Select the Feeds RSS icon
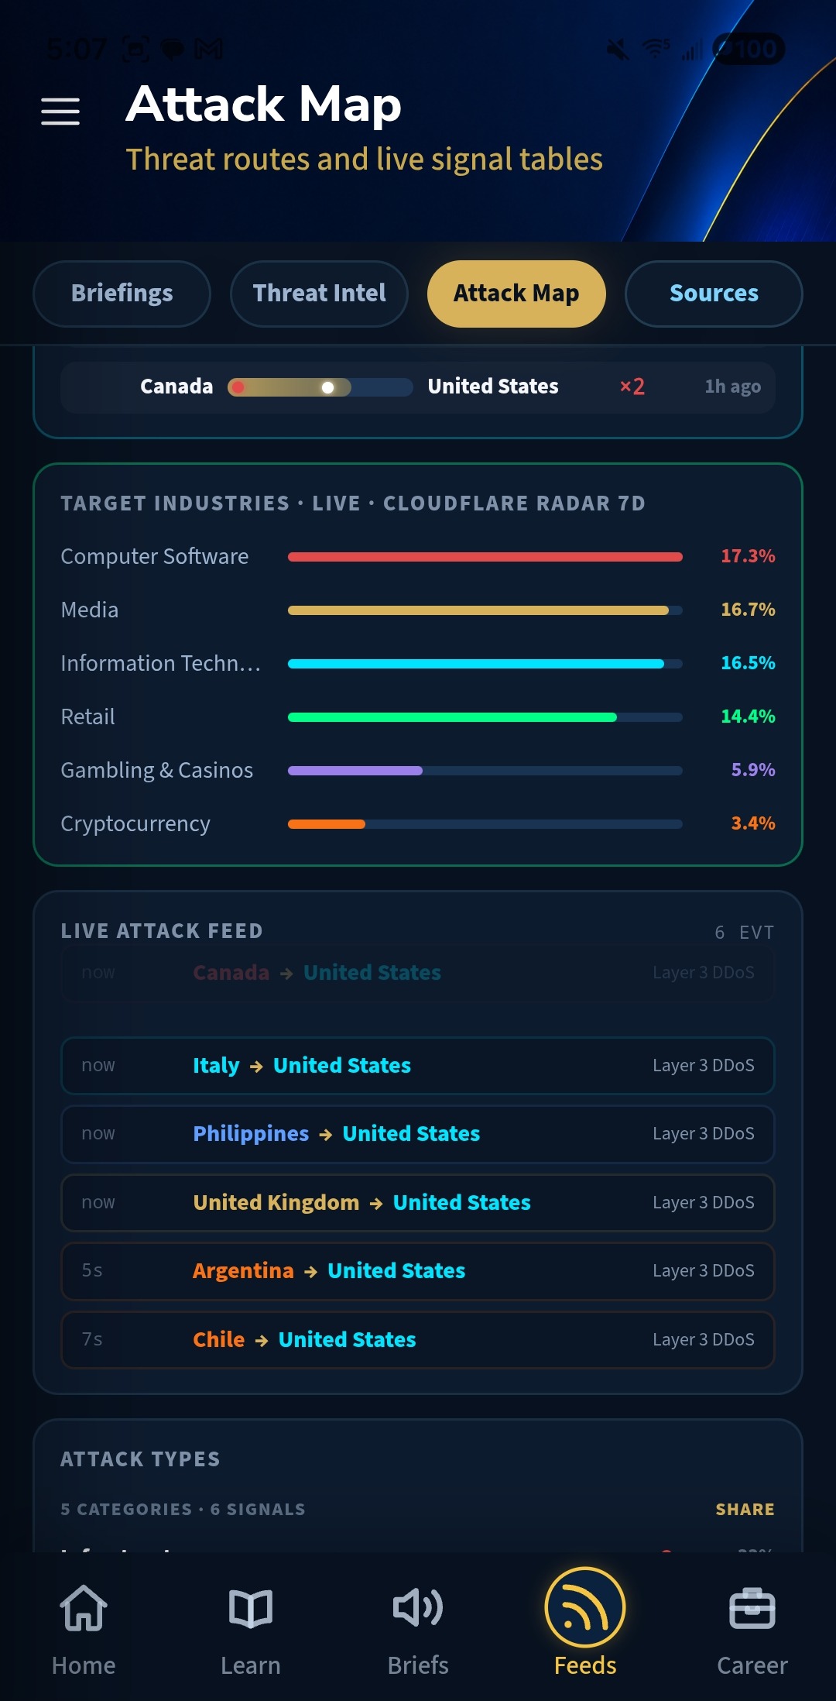Image resolution: width=836 pixels, height=1701 pixels. (x=585, y=1607)
